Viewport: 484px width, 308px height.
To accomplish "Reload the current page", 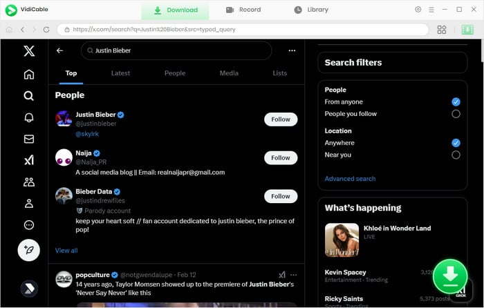I will (x=46, y=30).
